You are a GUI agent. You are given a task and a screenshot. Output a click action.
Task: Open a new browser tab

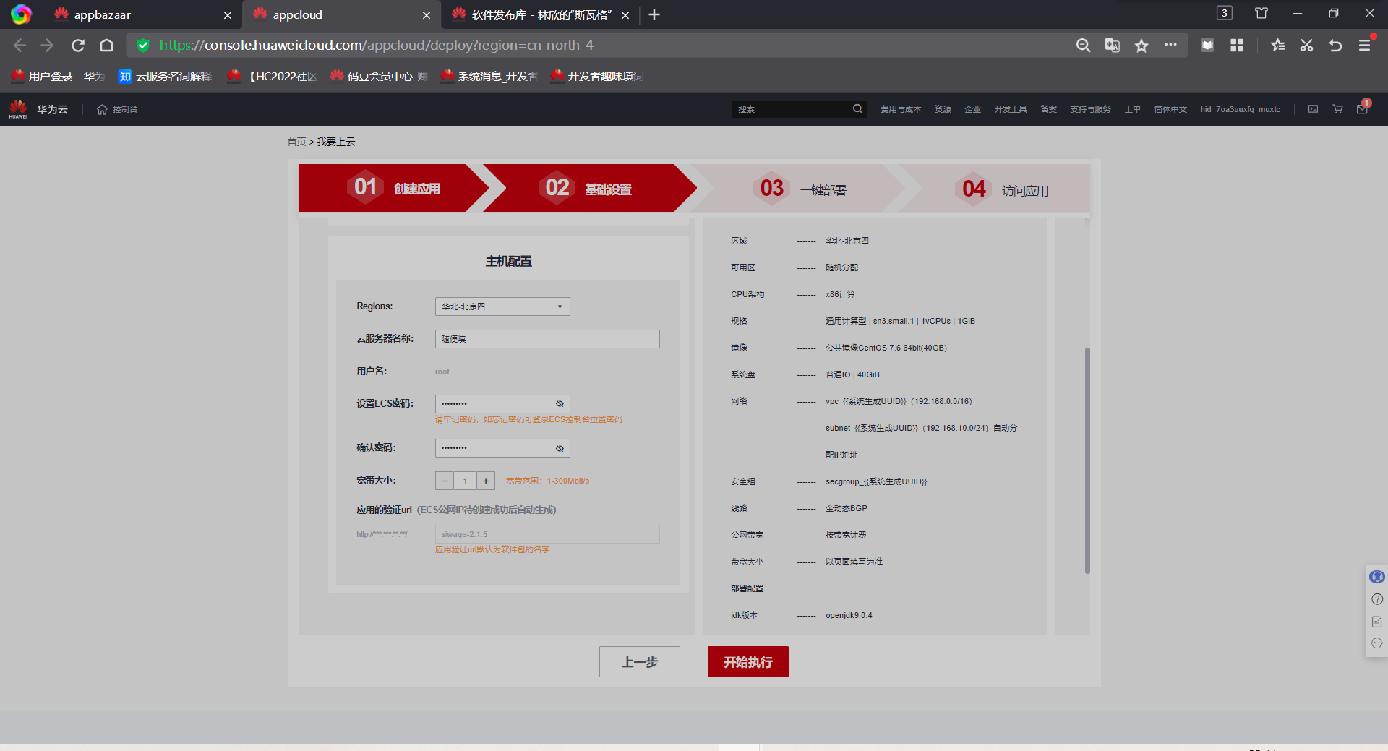[x=654, y=14]
